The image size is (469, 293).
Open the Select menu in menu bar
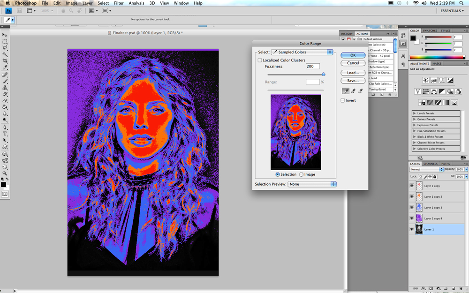103,3
